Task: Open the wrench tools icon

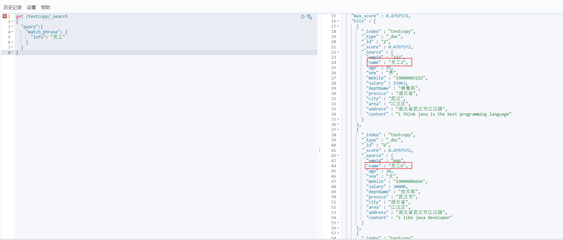Action: click(x=310, y=17)
